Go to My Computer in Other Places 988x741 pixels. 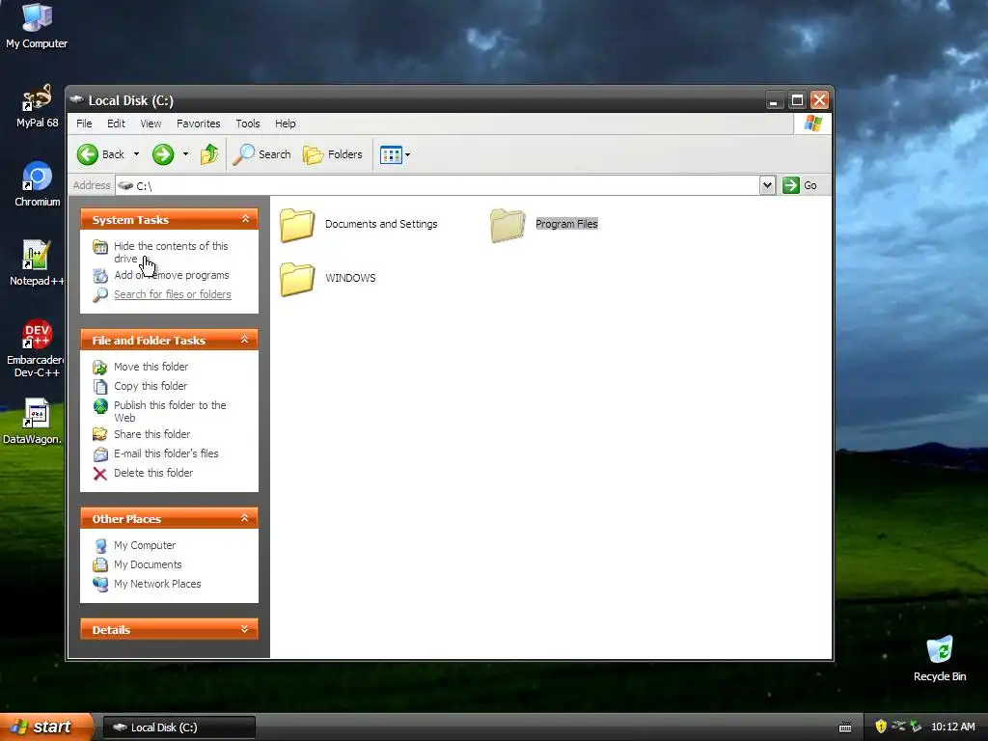[x=145, y=546]
